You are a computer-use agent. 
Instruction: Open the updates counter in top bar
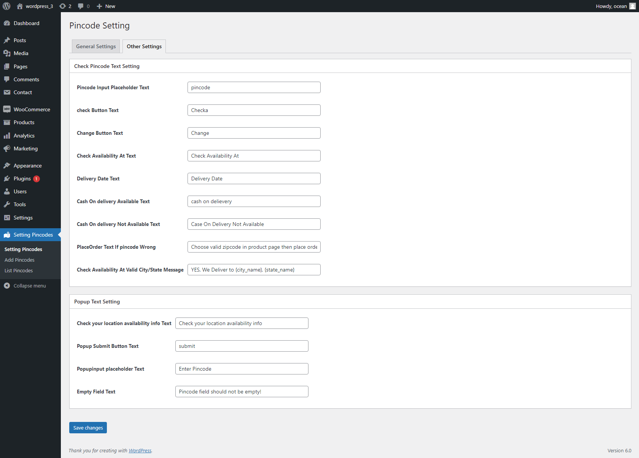tap(65, 6)
